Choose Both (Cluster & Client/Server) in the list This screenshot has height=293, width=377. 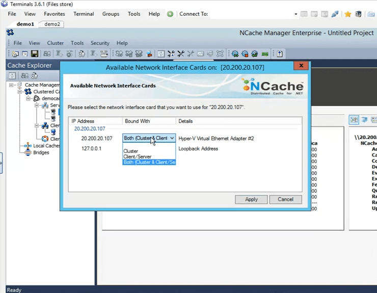pyautogui.click(x=149, y=162)
